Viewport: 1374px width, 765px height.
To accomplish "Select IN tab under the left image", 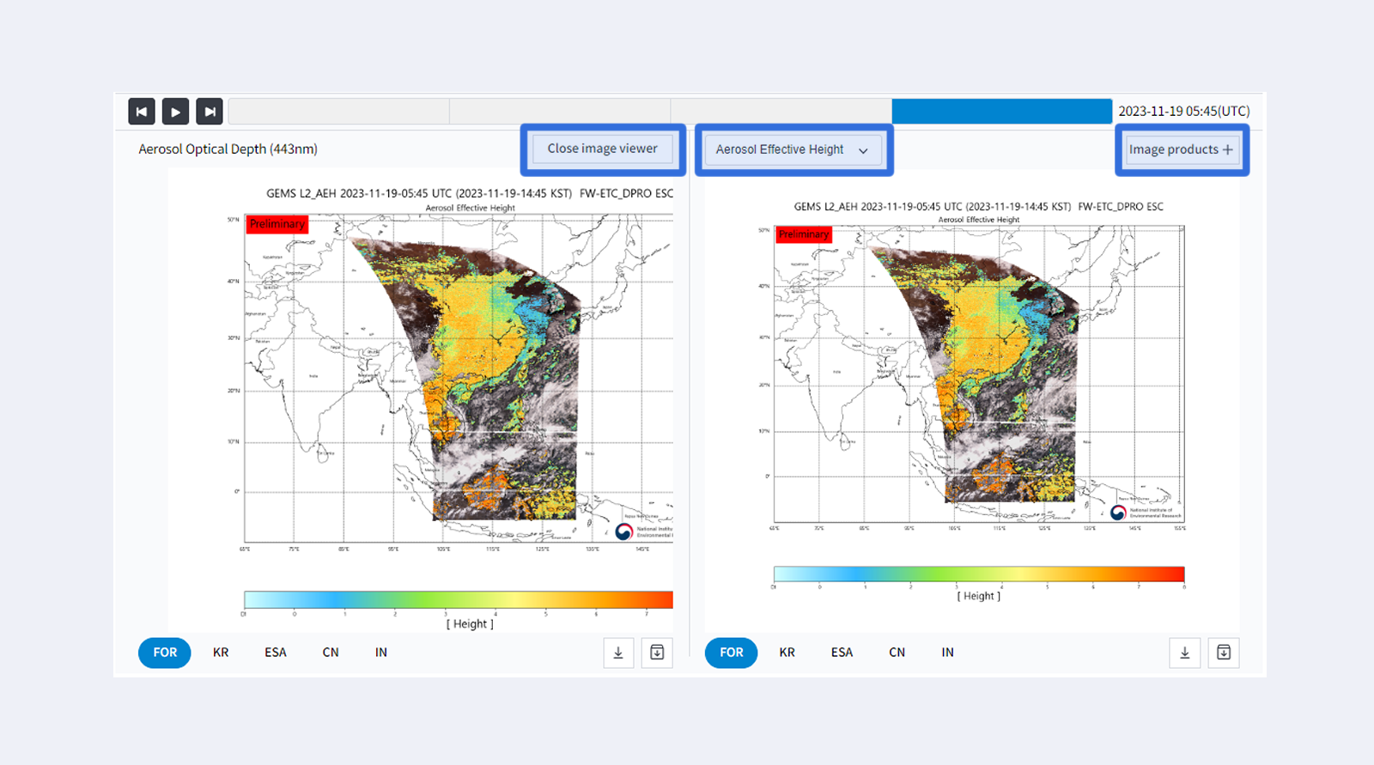I will click(x=381, y=653).
